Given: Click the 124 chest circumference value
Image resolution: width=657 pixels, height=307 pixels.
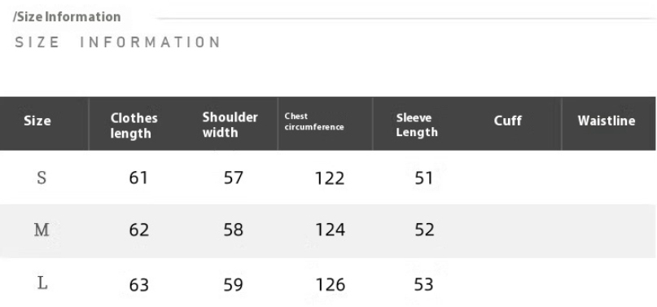Looking at the screenshot, I should click(x=330, y=230).
